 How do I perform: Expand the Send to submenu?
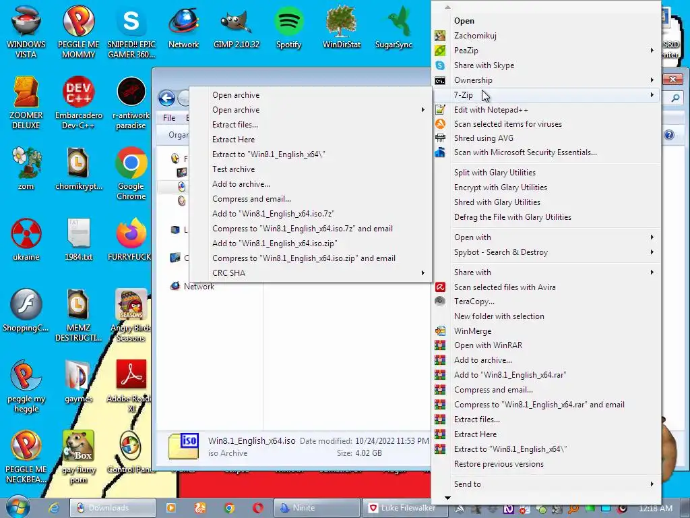coord(652,484)
